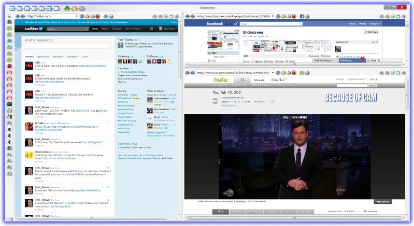
Task: Open Twitter user account menu in header
Action: click(x=167, y=29)
